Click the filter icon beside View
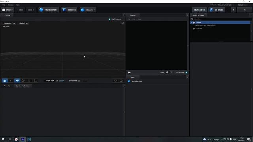The height and width of the screenshot is (142, 253). pos(171,73)
